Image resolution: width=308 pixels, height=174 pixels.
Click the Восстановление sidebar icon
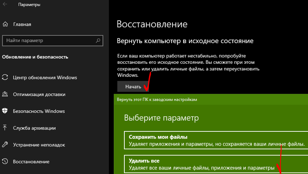tap(5, 161)
